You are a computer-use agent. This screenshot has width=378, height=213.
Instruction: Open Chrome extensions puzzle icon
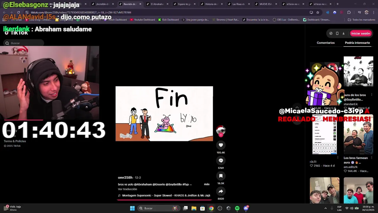(x=349, y=12)
